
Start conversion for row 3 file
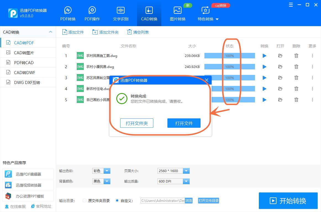(x=264, y=78)
